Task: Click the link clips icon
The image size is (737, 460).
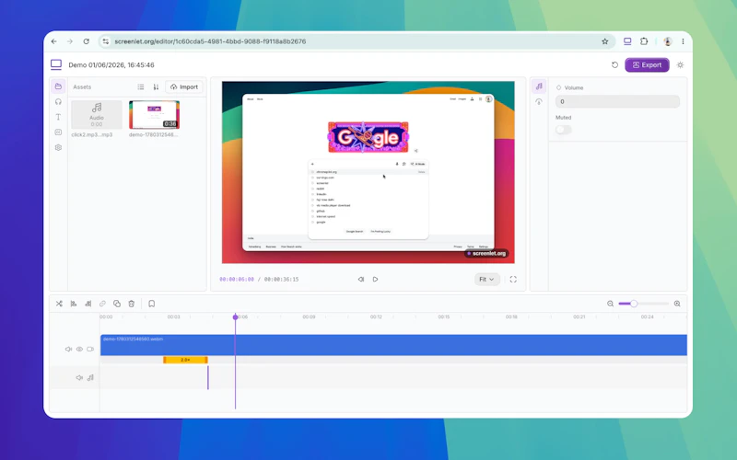Action: point(102,304)
